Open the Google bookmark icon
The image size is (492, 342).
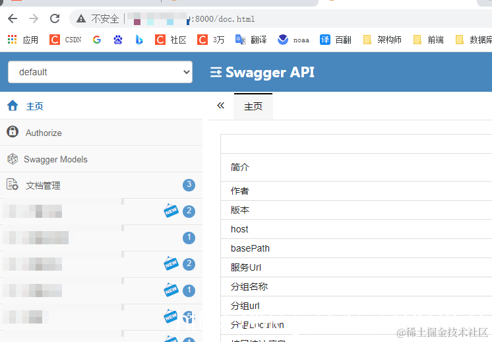click(x=97, y=40)
